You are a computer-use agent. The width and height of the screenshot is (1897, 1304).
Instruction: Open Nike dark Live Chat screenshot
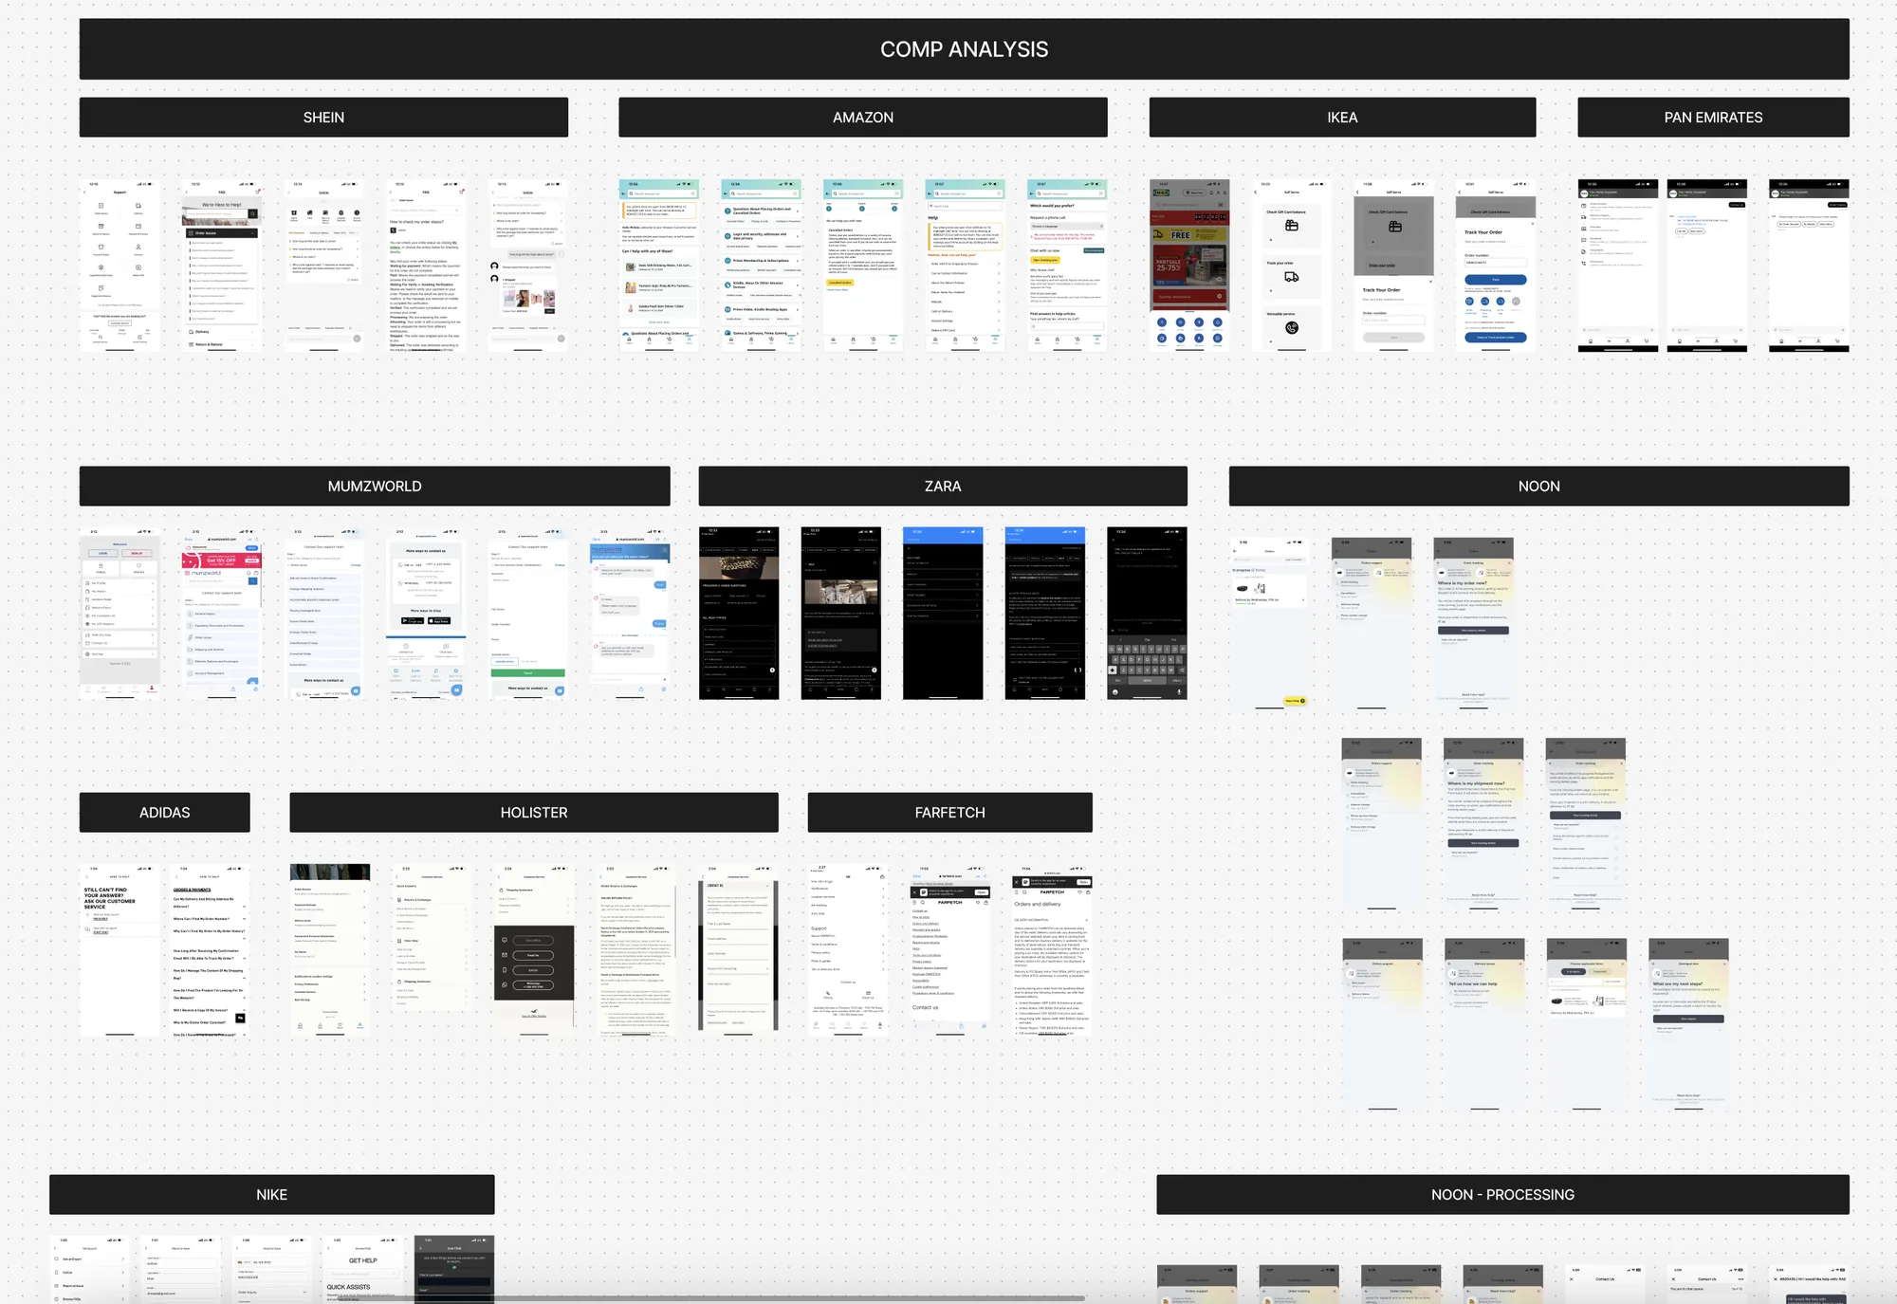[x=454, y=1269]
